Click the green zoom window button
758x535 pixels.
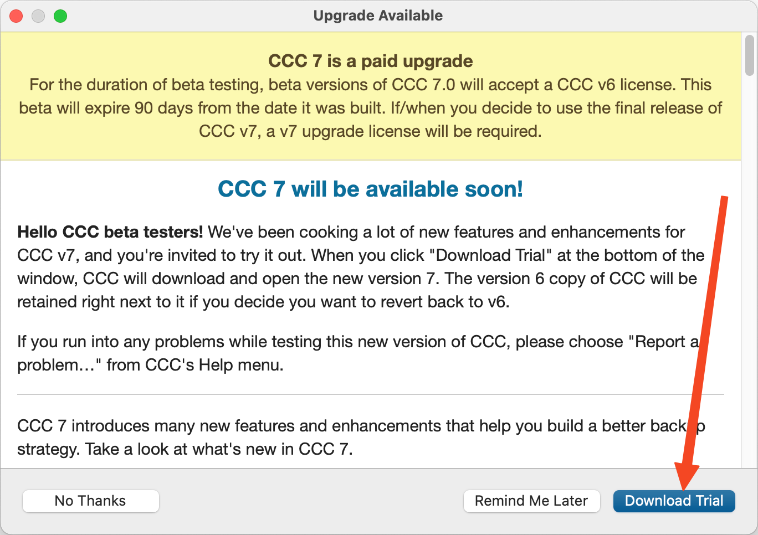tap(60, 16)
